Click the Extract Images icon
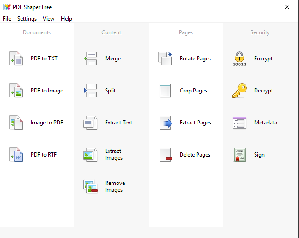Viewport: 299px width, 238px height. point(91,155)
